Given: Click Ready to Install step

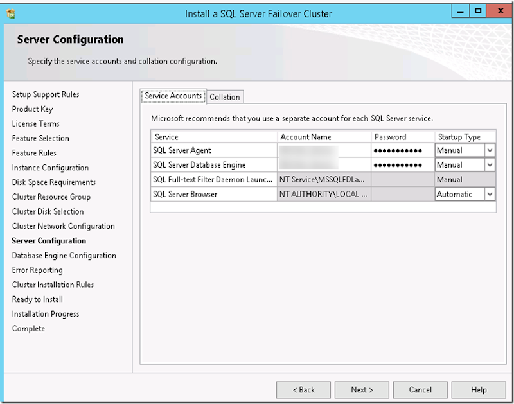Looking at the screenshot, I should point(37,299).
